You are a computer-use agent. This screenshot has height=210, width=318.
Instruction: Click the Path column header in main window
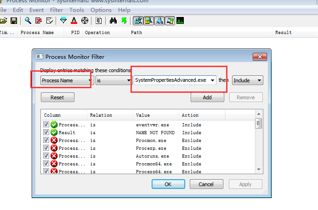tap(200, 33)
